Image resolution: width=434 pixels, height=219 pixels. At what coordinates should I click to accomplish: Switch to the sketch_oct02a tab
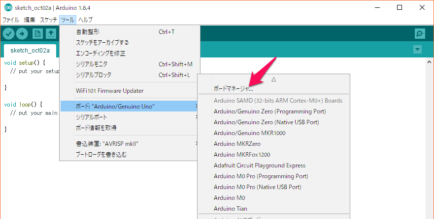[x=30, y=50]
